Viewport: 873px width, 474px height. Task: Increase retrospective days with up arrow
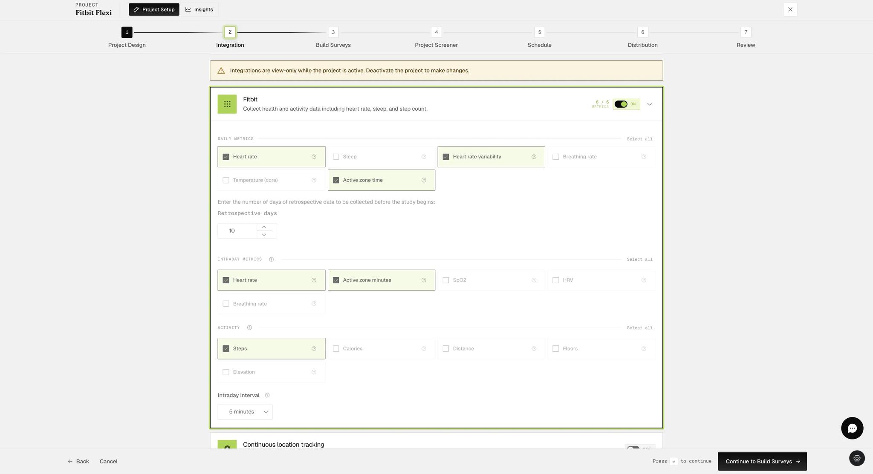pyautogui.click(x=264, y=227)
